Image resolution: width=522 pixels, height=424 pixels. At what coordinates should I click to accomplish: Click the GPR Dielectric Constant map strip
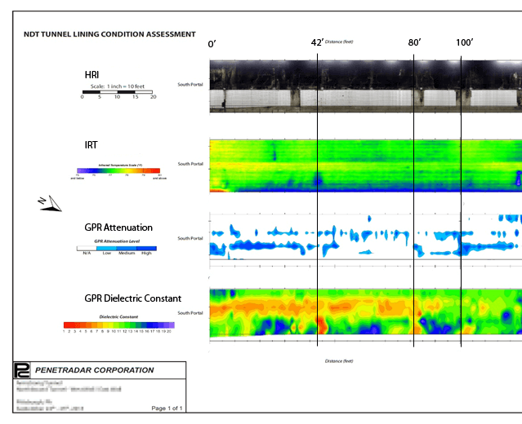pyautogui.click(x=365, y=312)
